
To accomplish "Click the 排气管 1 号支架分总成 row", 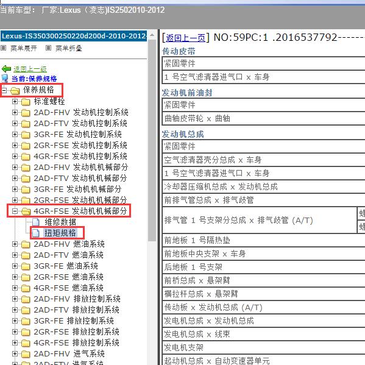I will point(260,220).
